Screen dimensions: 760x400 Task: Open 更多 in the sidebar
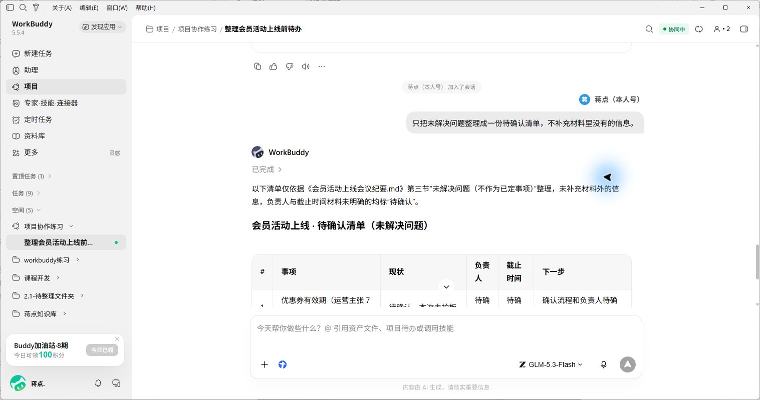(66, 152)
